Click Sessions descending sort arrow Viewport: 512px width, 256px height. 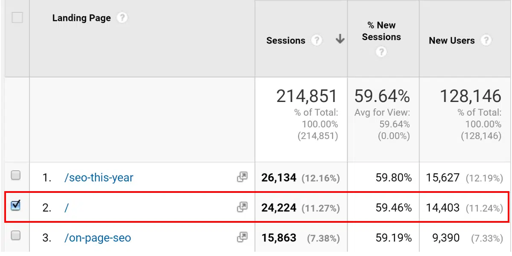tap(340, 40)
